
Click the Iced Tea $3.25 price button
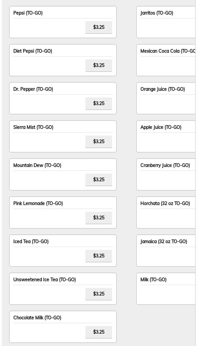[x=99, y=256]
